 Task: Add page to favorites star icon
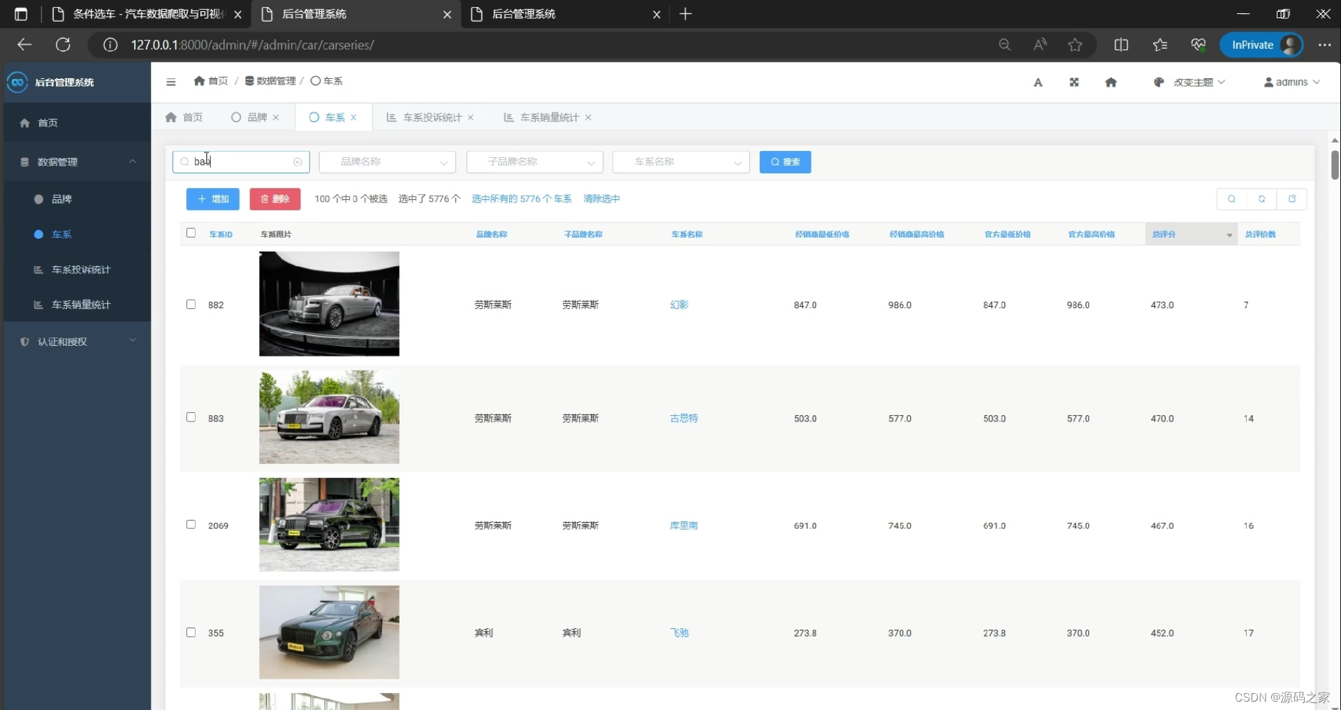1076,45
